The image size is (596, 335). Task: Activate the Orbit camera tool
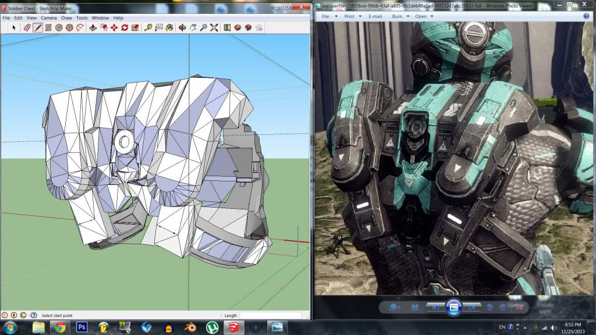click(x=182, y=28)
